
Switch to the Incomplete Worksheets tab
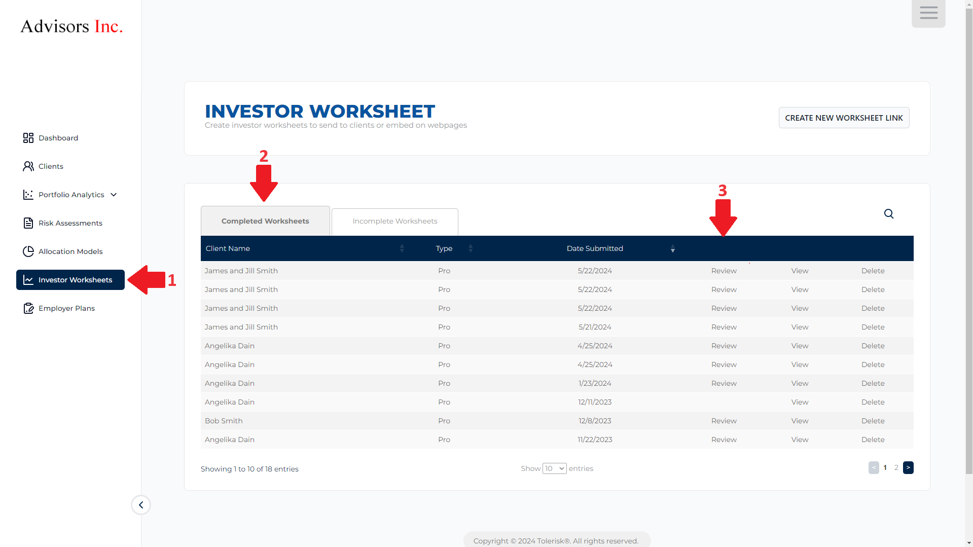(x=394, y=222)
